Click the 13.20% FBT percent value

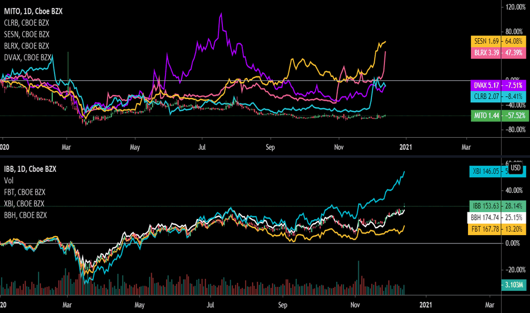514,229
